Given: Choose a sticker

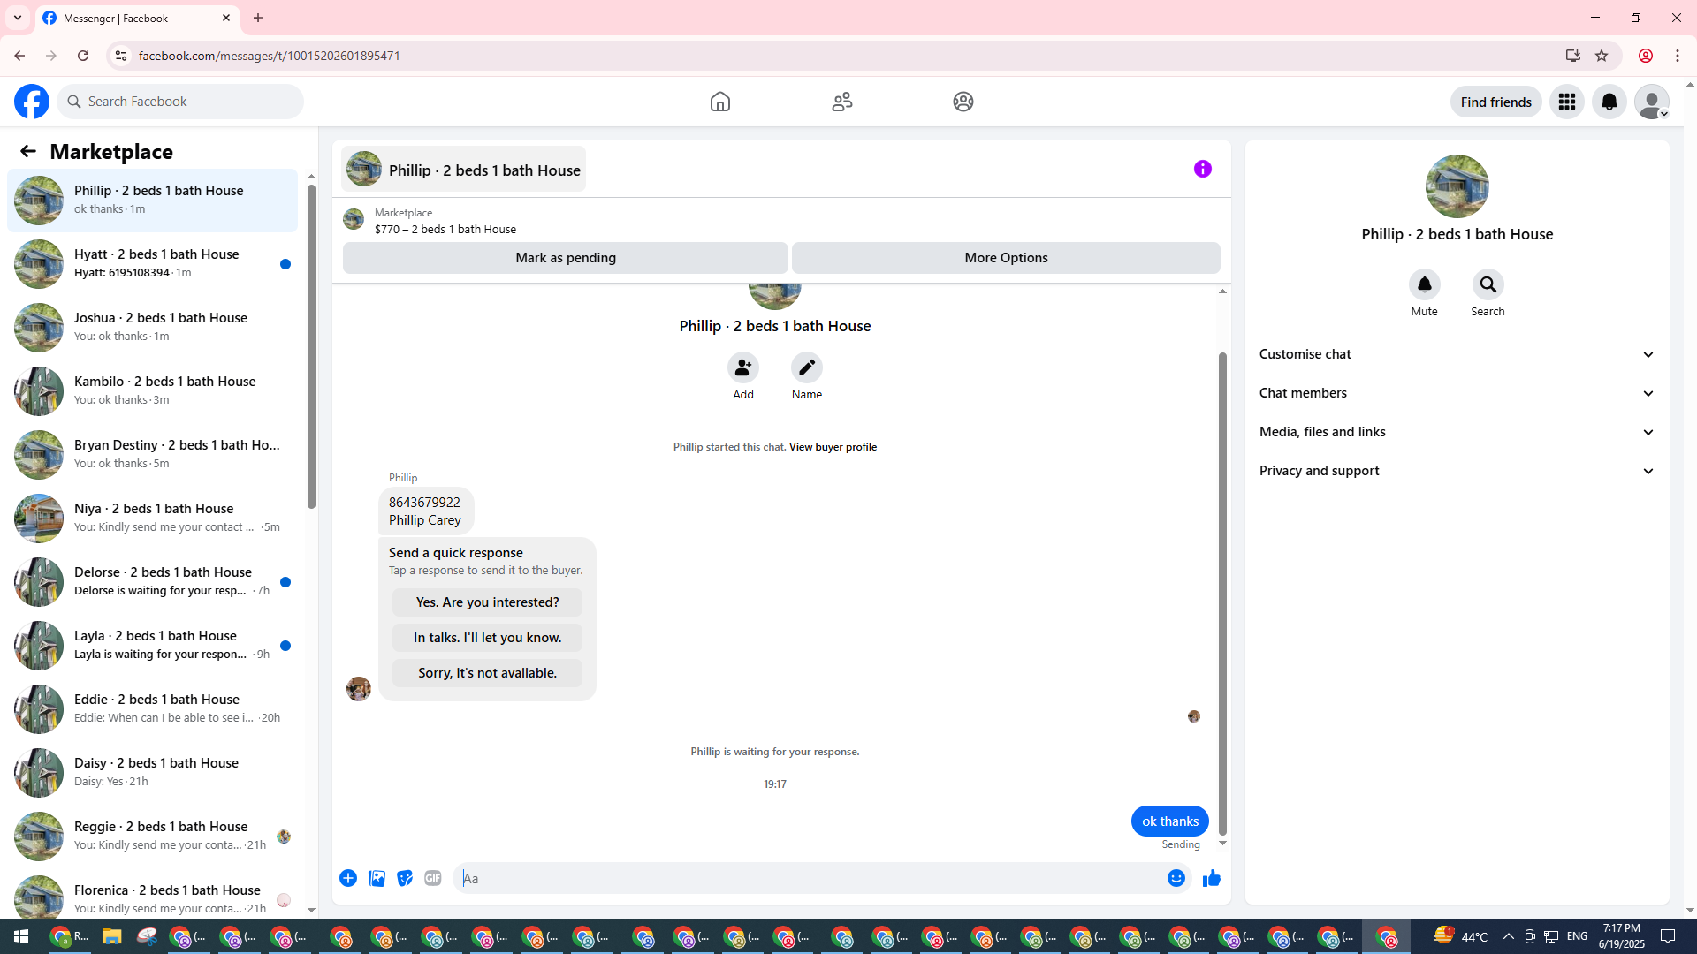Looking at the screenshot, I should click(x=405, y=878).
